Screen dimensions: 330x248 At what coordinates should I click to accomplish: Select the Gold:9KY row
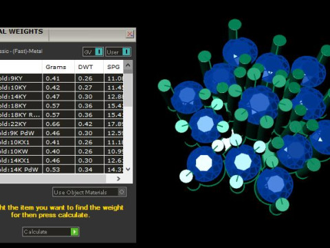click(x=61, y=78)
